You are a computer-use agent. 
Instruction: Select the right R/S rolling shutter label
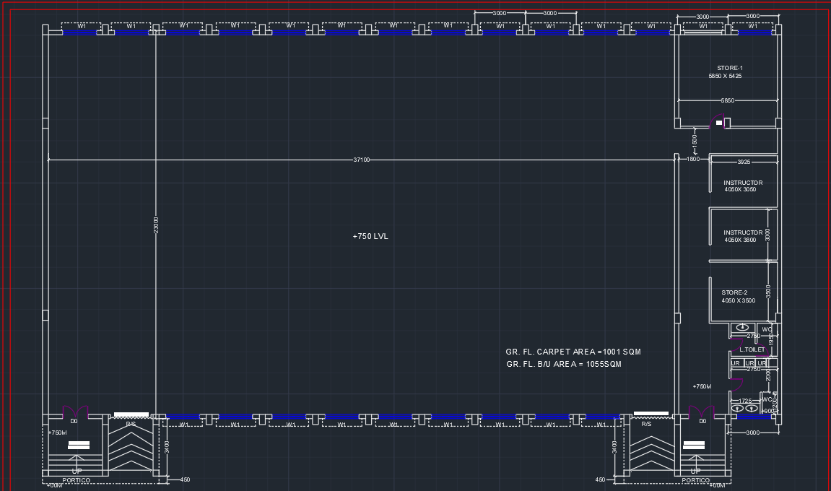pyautogui.click(x=646, y=424)
